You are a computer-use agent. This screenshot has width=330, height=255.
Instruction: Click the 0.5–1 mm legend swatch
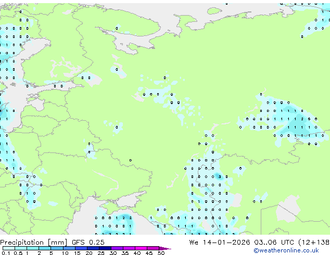(21, 248)
